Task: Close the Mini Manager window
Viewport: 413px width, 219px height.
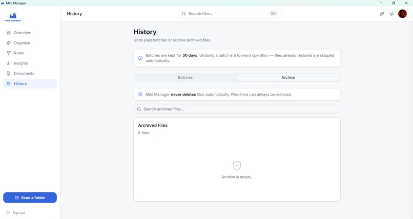Action: tap(406, 3)
